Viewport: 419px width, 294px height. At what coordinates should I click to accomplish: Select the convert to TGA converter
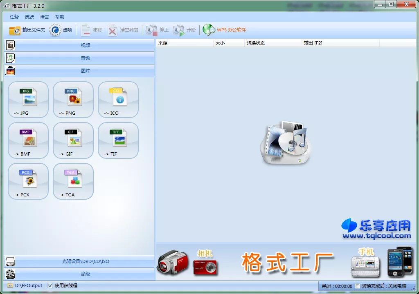pyautogui.click(x=73, y=181)
